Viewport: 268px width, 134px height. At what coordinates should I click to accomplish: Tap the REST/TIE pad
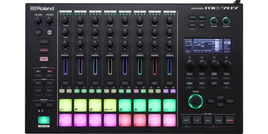[x=110, y=105]
